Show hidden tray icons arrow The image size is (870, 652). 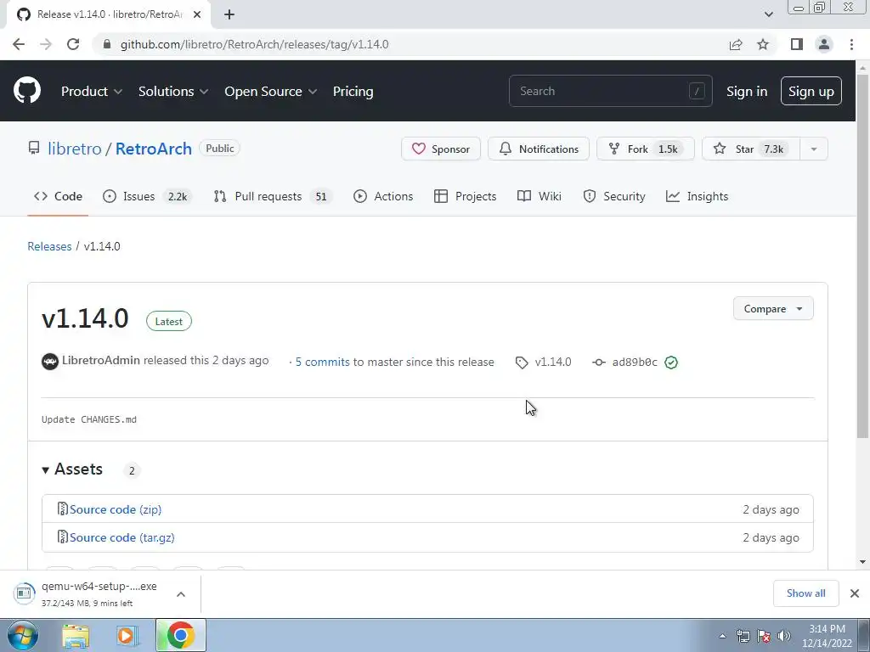point(722,636)
